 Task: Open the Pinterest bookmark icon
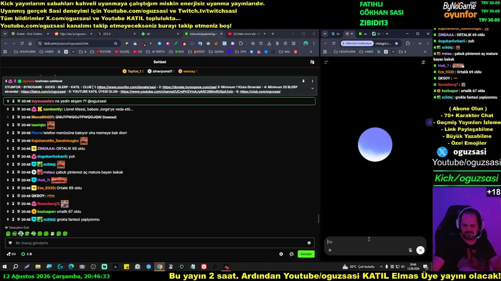point(296,52)
